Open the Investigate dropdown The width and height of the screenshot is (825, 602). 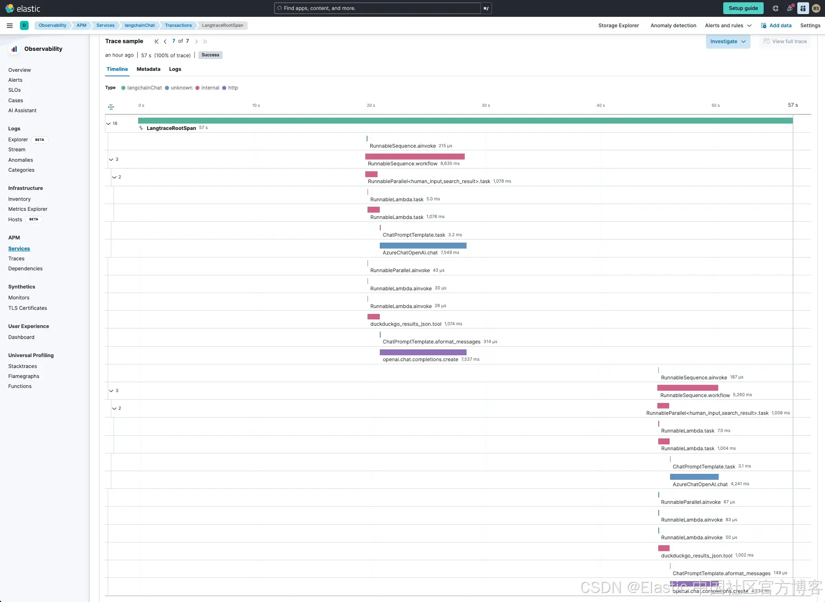[x=728, y=41]
